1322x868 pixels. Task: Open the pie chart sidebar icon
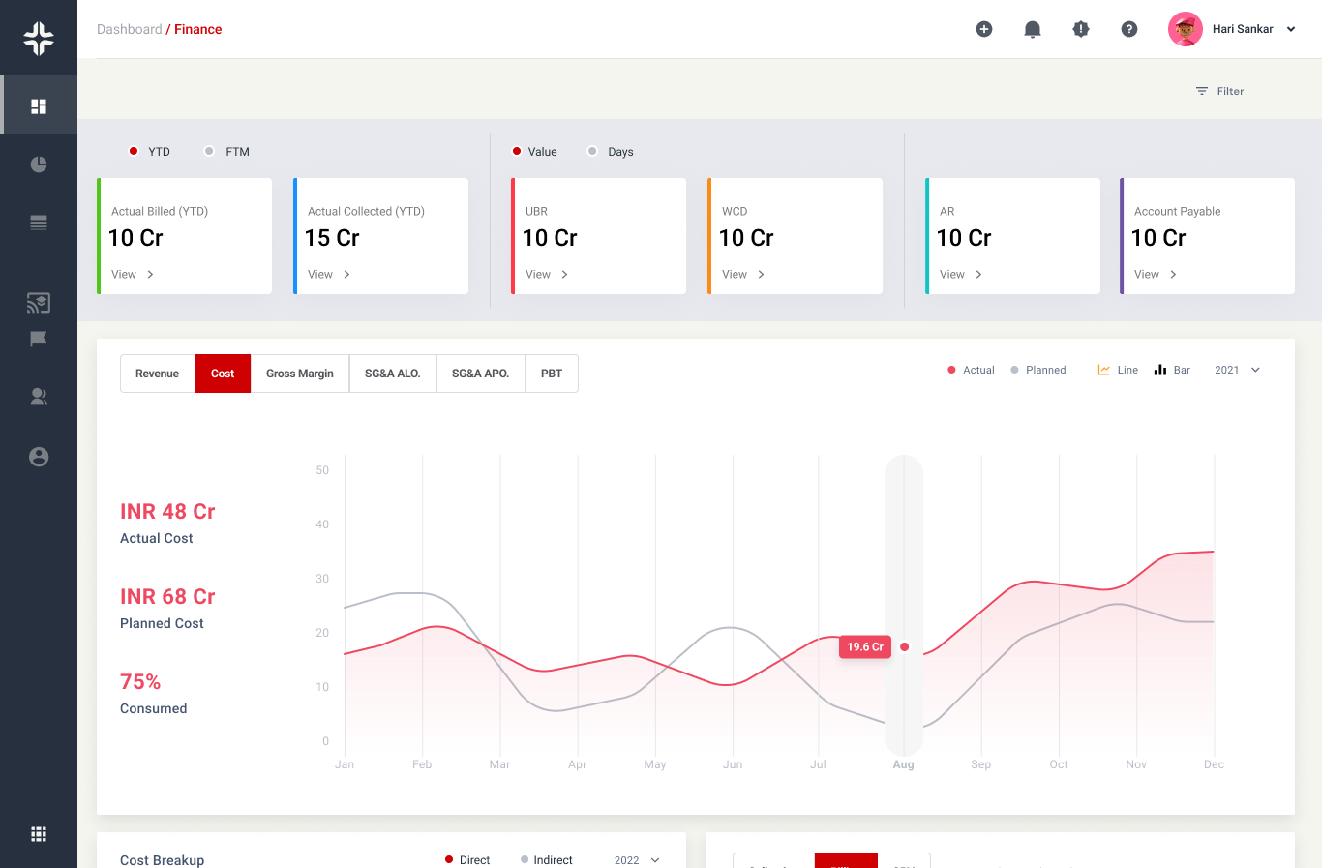[39, 165]
